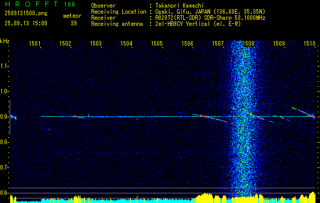This screenshot has height=203, width=320.
Task: Click the 1501 time axis marker
Action: [35, 43]
